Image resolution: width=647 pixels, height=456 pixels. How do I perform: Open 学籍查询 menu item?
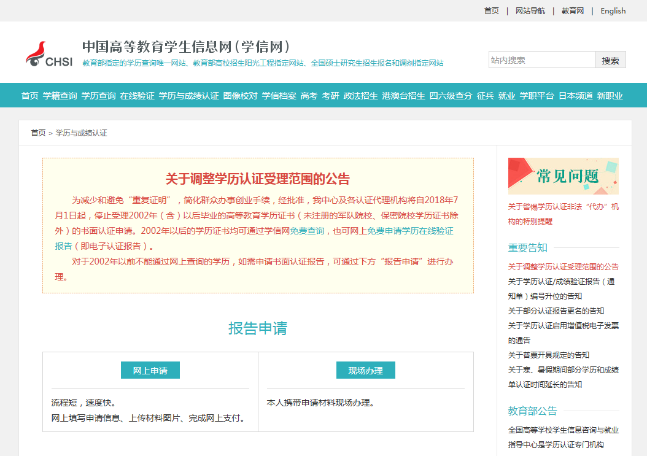coord(60,96)
